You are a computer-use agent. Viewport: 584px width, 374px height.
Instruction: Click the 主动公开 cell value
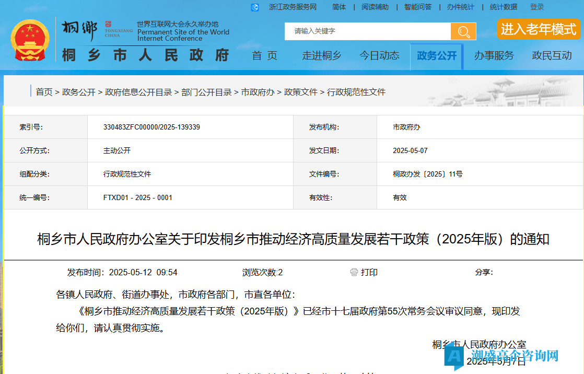(x=117, y=150)
